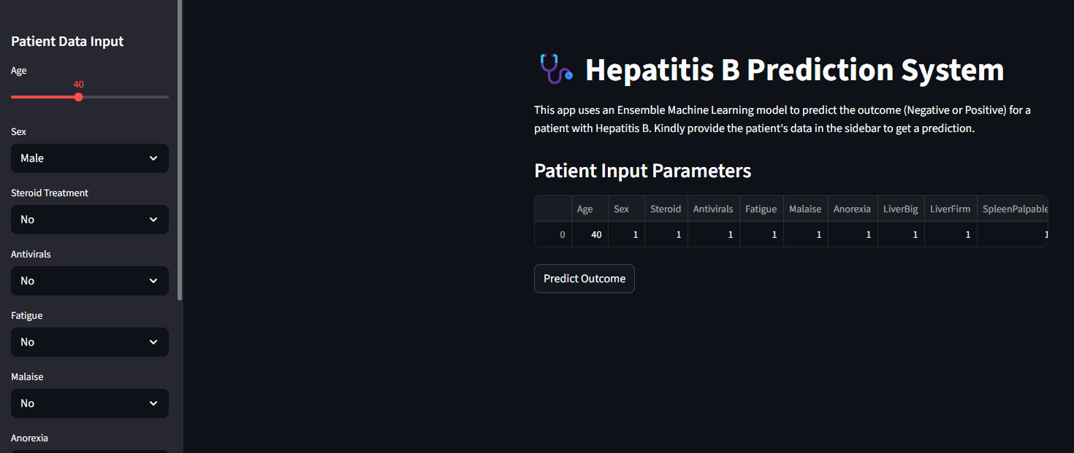Viewport: 1074px width, 453px height.
Task: Click the Malaise dropdown chevron arrow
Action: click(x=153, y=403)
